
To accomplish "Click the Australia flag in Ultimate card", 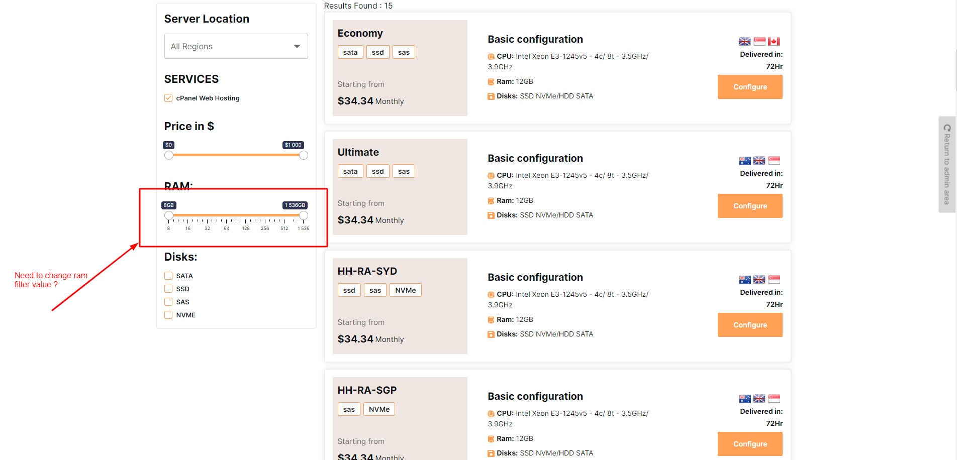I will click(744, 161).
